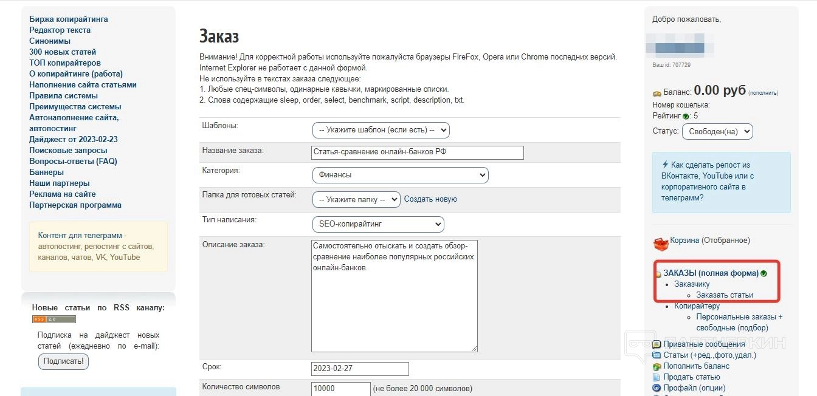This screenshot has width=817, height=396.
Task: Open the Шаблоны template dropdown
Action: (381, 130)
